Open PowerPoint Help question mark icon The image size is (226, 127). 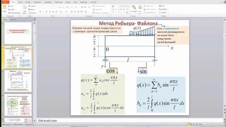tap(225, 2)
